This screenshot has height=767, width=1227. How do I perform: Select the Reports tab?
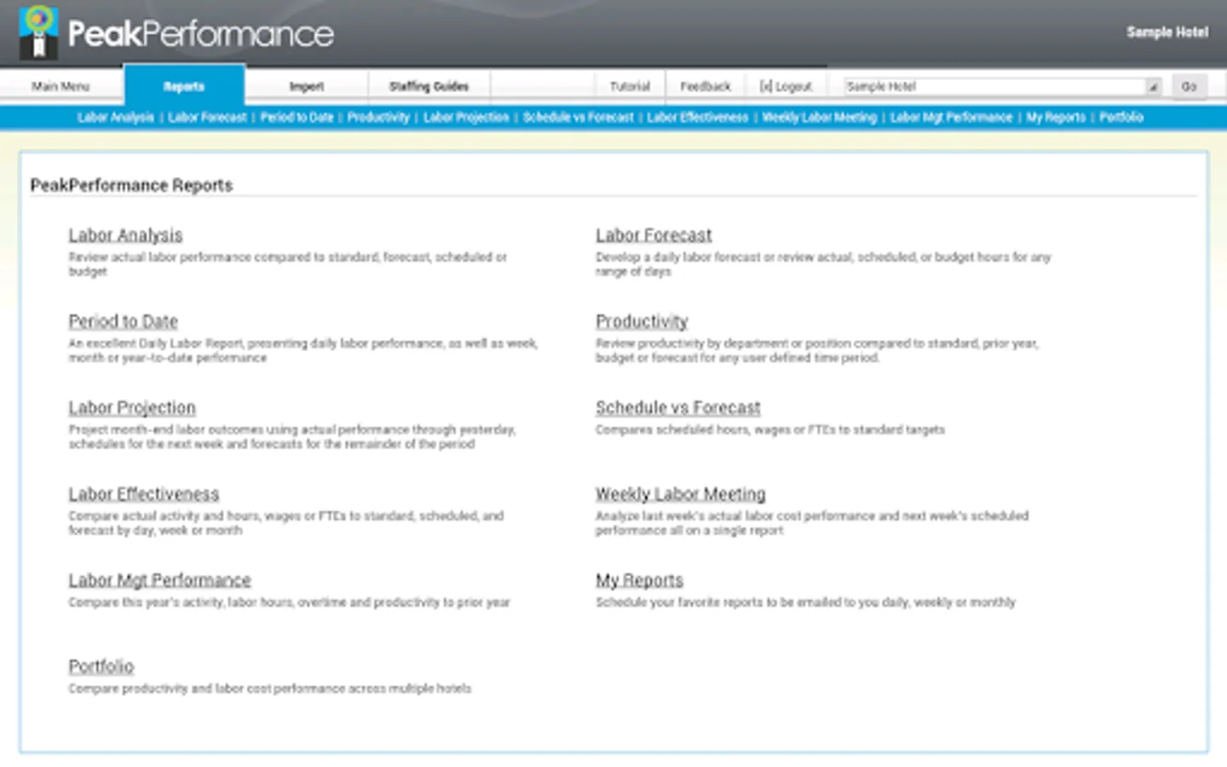[x=184, y=86]
